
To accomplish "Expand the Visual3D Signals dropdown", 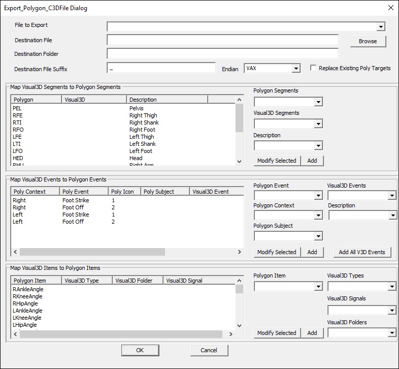I will (x=392, y=311).
